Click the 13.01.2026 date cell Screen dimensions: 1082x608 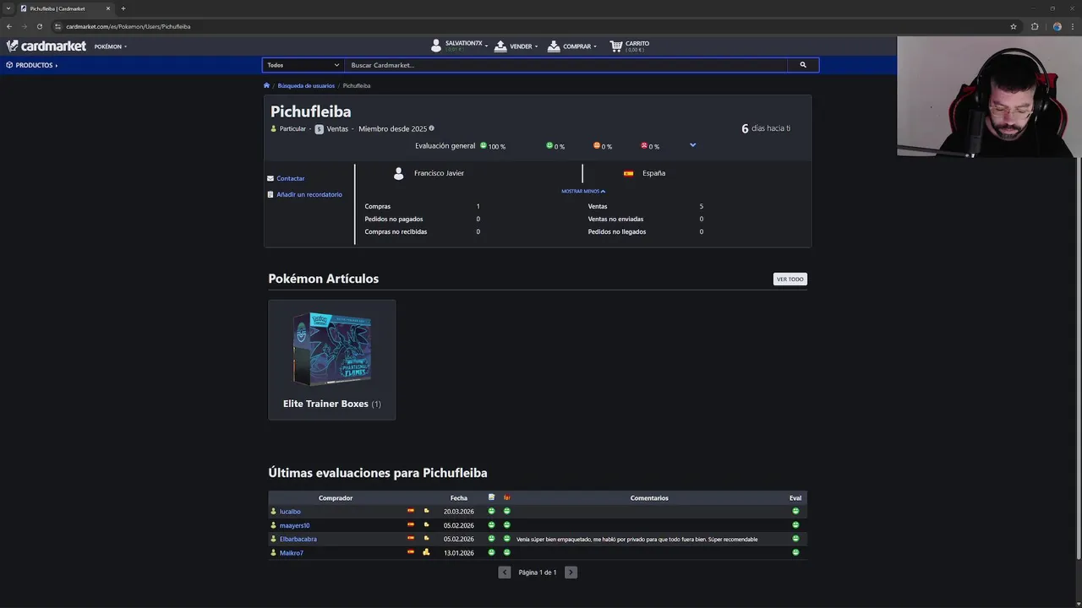coord(459,552)
